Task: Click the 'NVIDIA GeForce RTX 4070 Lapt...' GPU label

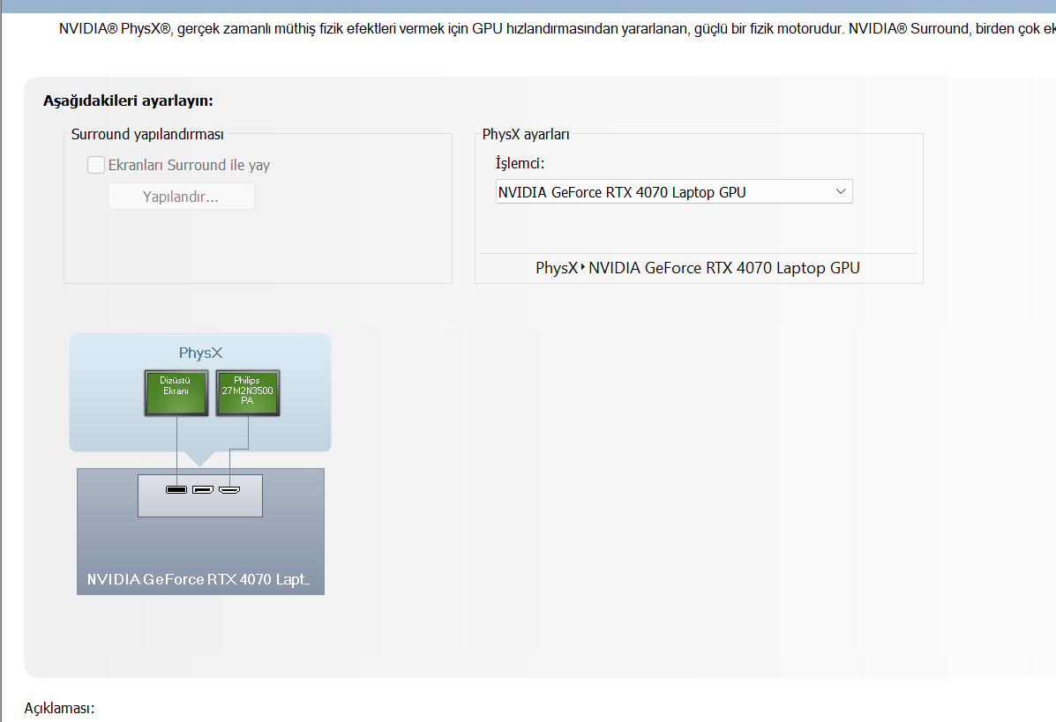Action: click(x=198, y=579)
